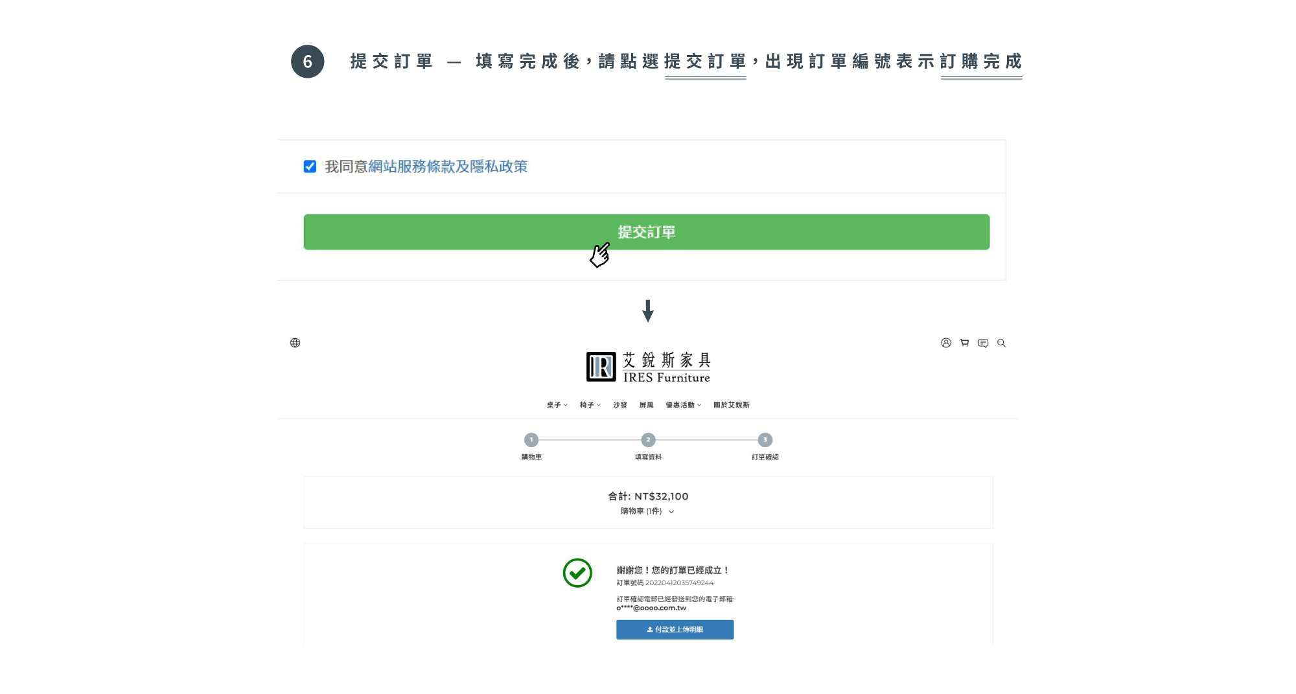The height and width of the screenshot is (694, 1296).
Task: Click the email o****@oooo.com.tw
Action: coord(651,608)
